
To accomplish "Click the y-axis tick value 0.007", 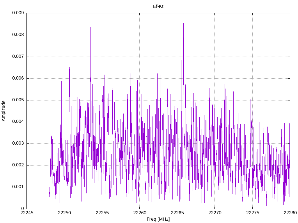I will 18,56.
